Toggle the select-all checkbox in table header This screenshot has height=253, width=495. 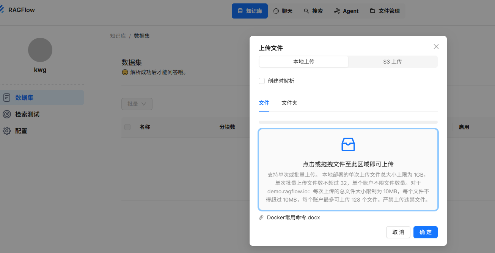click(127, 127)
